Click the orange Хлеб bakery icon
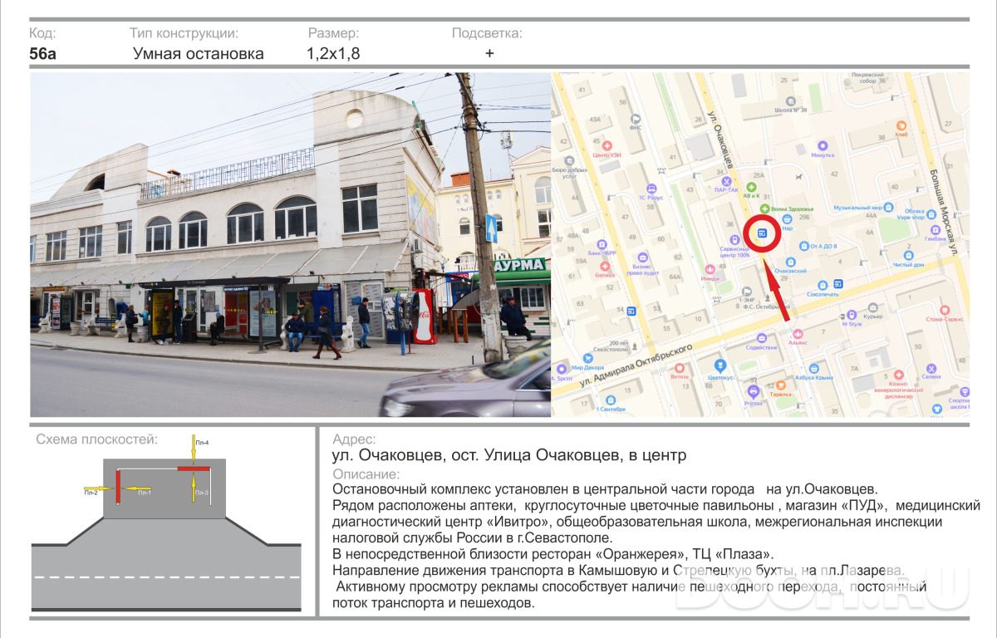 901,124
